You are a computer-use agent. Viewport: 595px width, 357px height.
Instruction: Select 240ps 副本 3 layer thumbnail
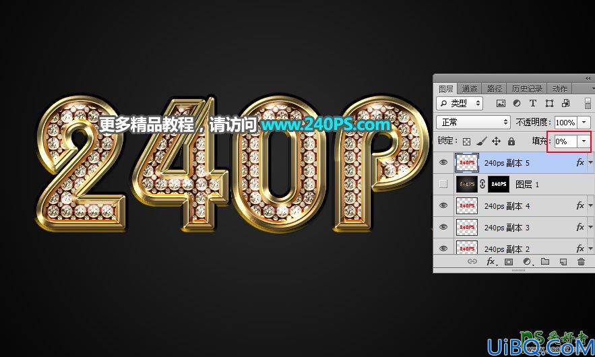point(467,227)
